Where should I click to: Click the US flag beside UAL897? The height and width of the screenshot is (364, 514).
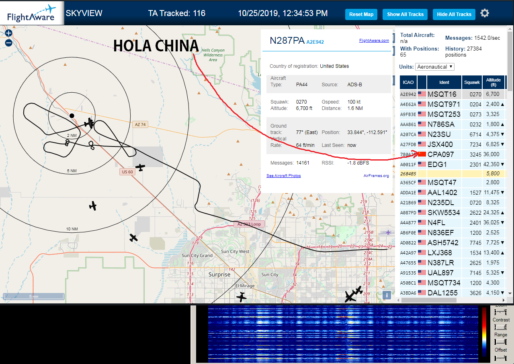[x=422, y=273]
